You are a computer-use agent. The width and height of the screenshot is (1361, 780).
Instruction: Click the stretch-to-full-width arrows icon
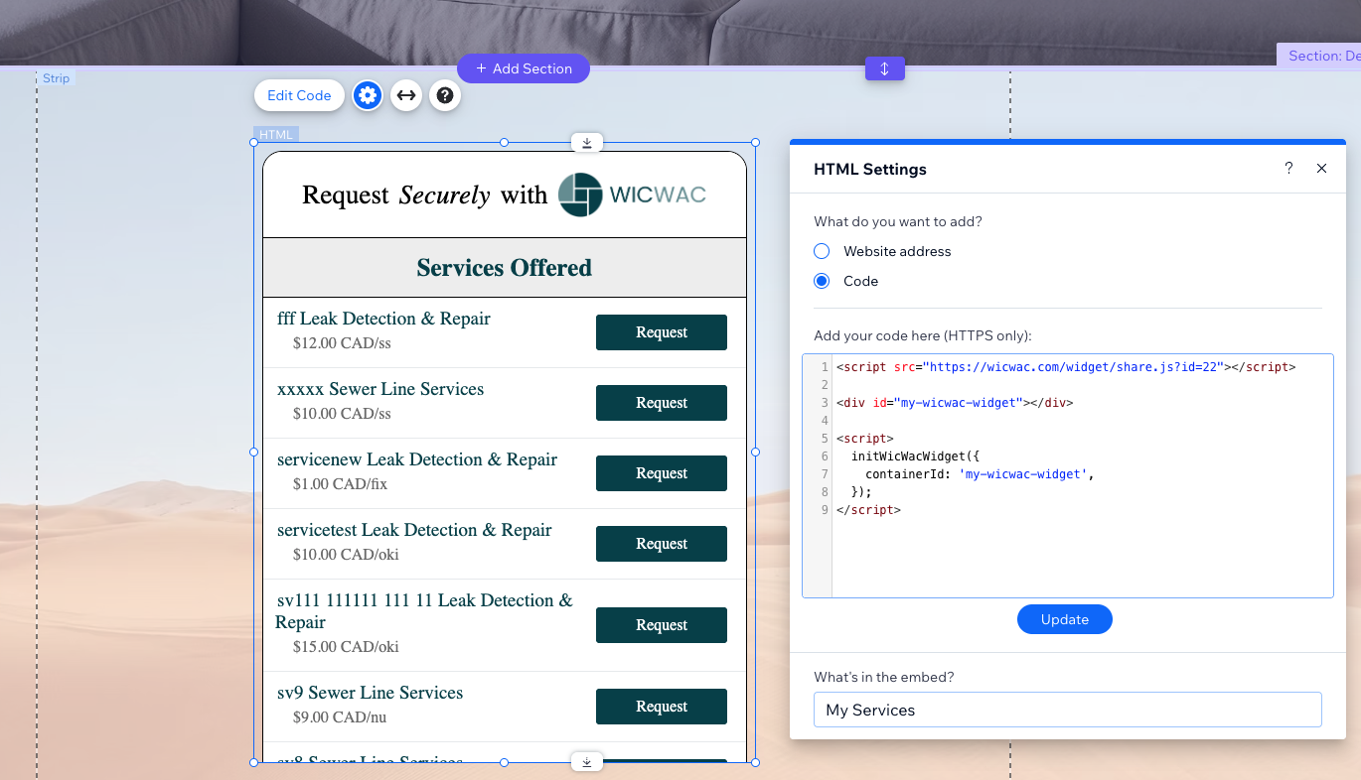tap(406, 95)
